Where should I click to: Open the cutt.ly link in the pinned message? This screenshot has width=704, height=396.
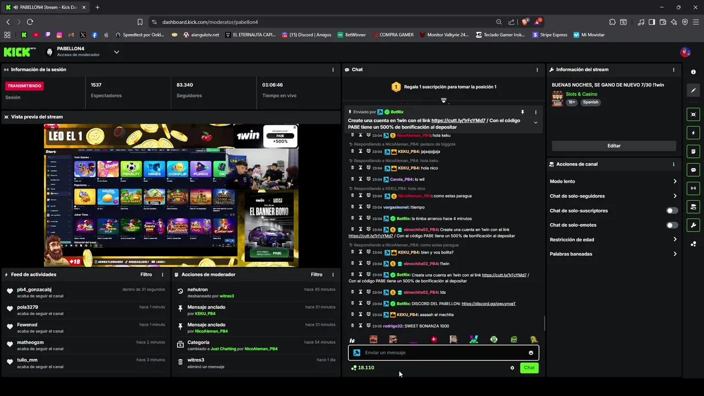[x=458, y=120]
